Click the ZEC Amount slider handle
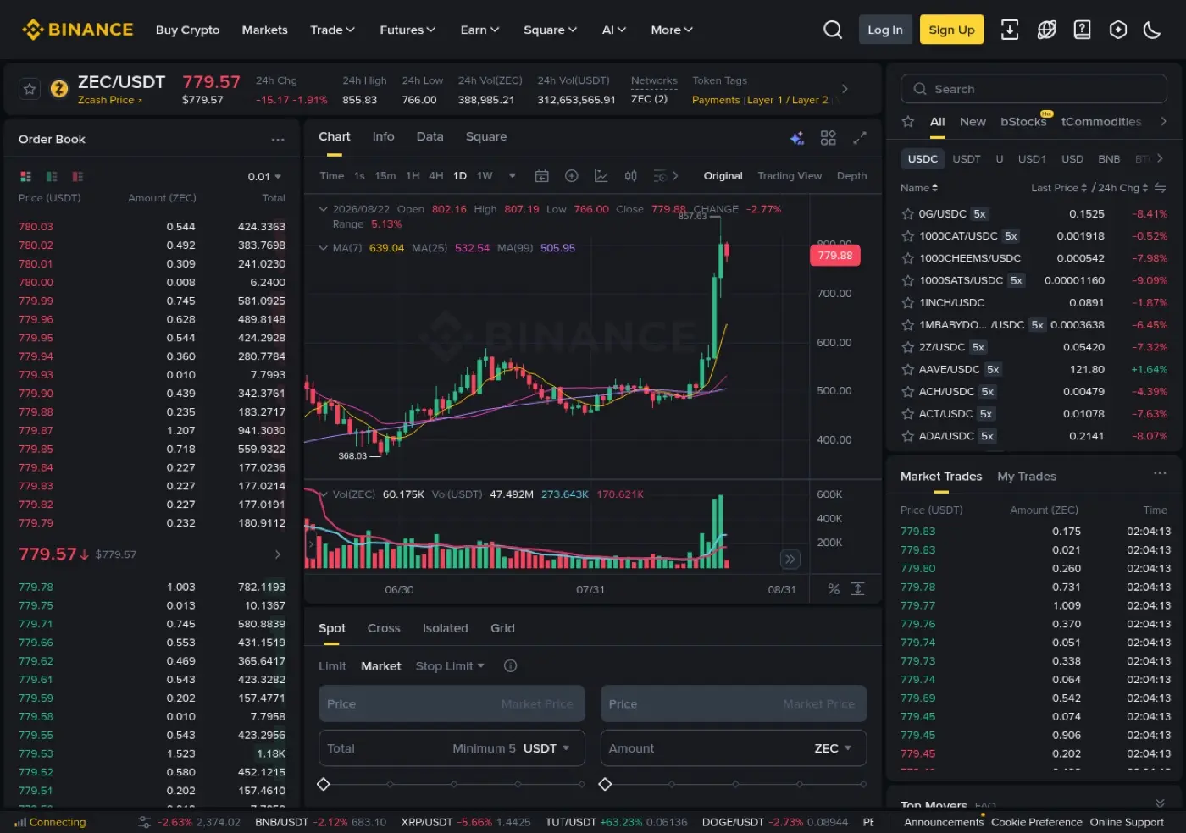 [x=605, y=784]
